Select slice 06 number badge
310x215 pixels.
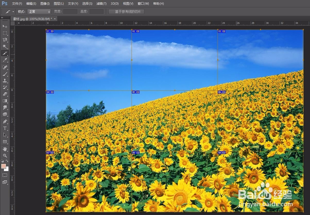(220, 92)
